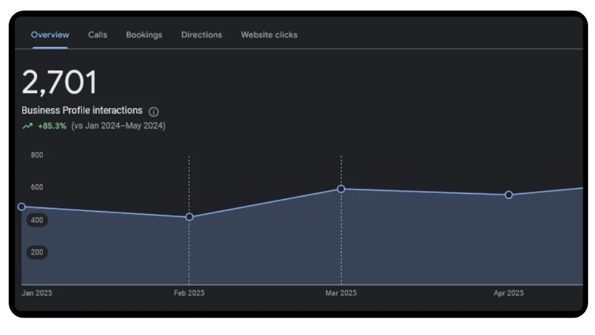
Task: Open the Website clicks tab
Action: click(x=269, y=35)
